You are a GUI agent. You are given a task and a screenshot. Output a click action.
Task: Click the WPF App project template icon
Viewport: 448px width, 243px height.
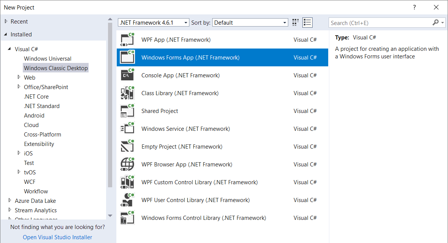pyautogui.click(x=127, y=39)
